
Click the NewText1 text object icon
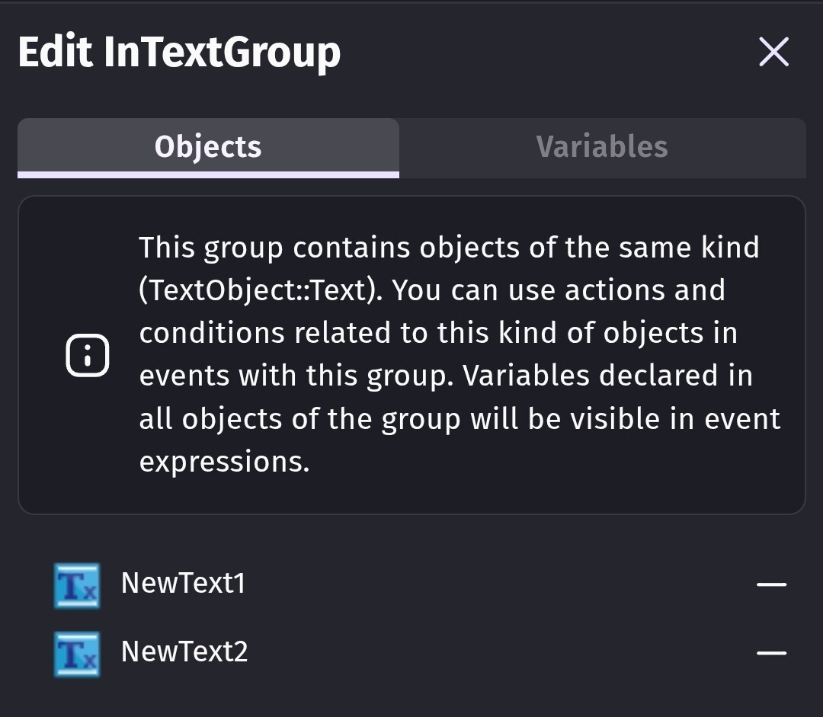pos(77,585)
